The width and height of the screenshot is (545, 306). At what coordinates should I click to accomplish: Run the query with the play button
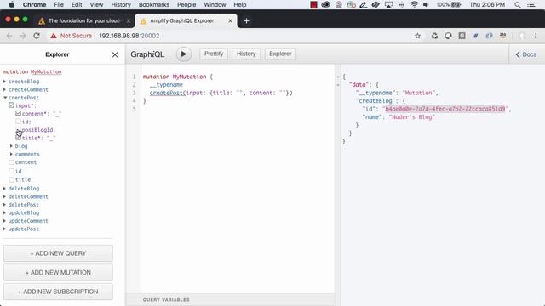coord(184,54)
